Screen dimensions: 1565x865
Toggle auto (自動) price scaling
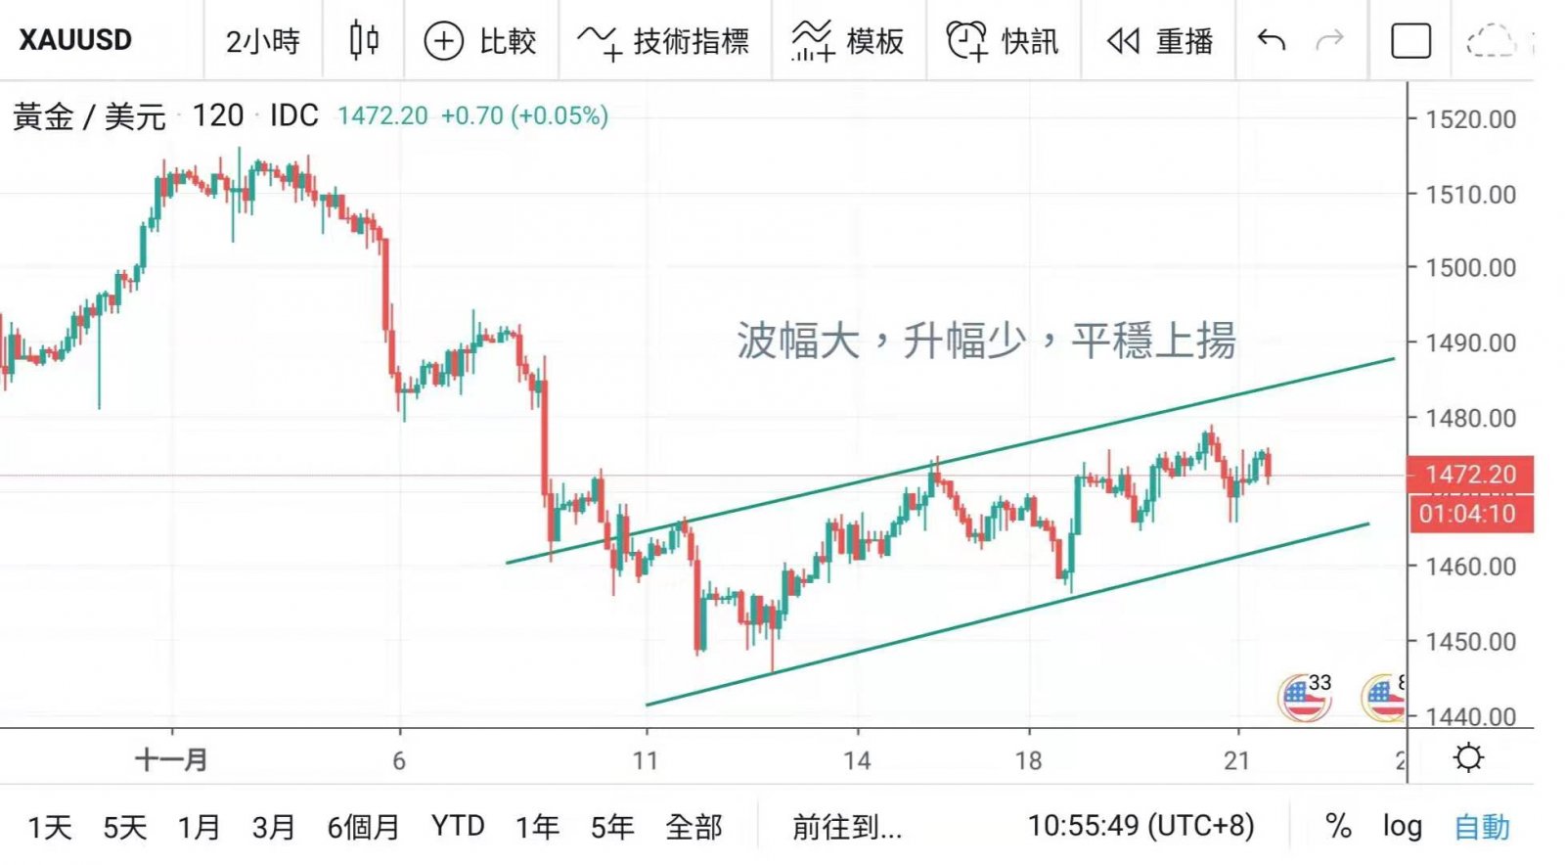coord(1482,827)
